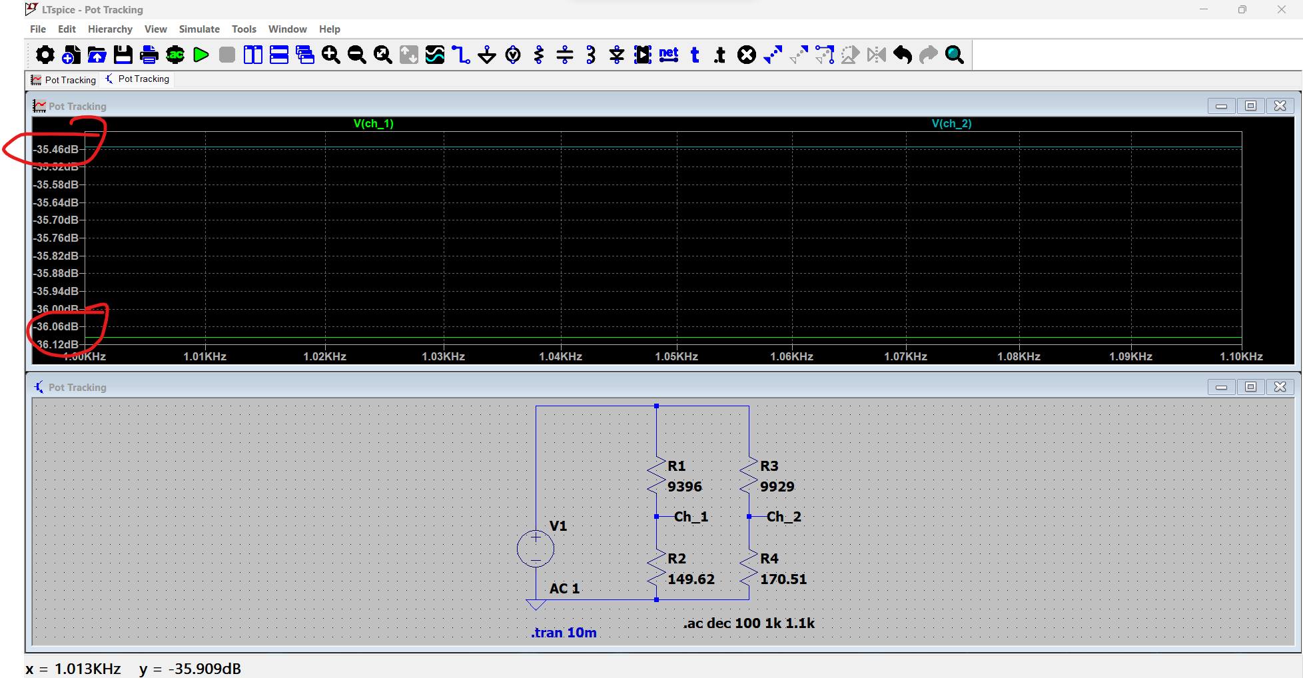The image size is (1303, 678).
Task: Click the V1 voltage source symbol
Action: click(x=536, y=549)
